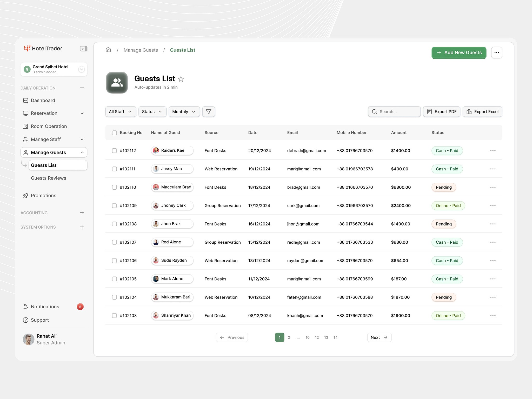The image size is (532, 399).
Task: Open Support help icon item
Action: (x=40, y=320)
